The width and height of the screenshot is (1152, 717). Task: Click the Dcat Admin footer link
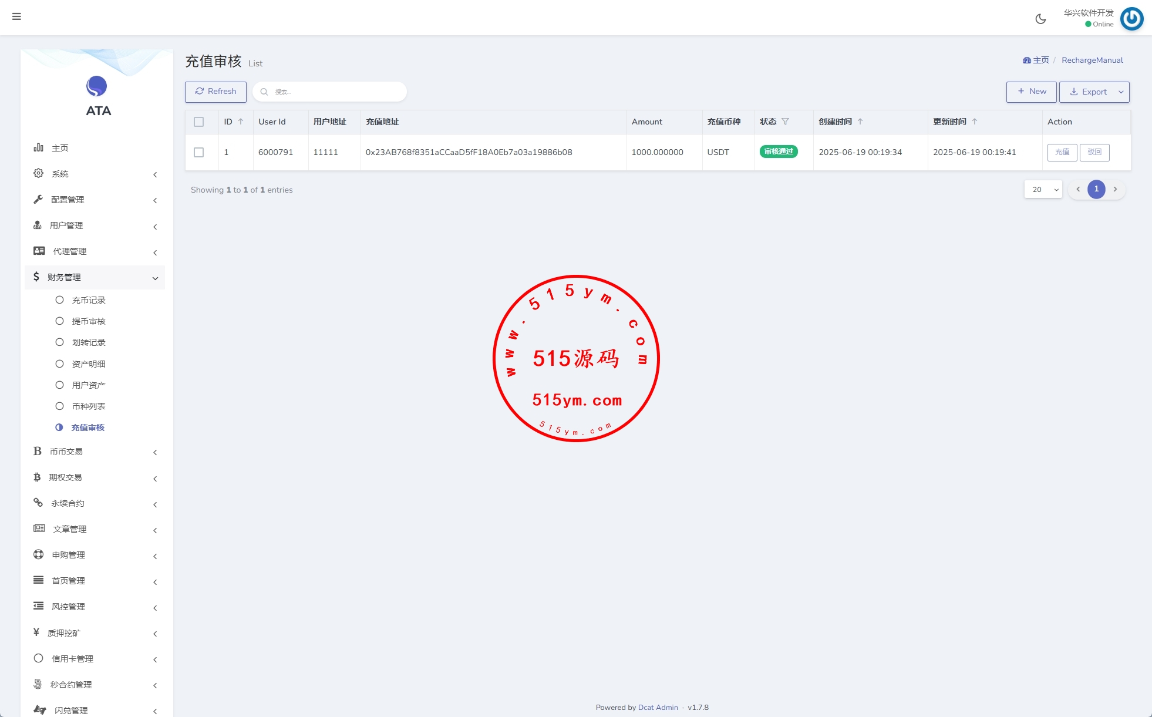(658, 708)
